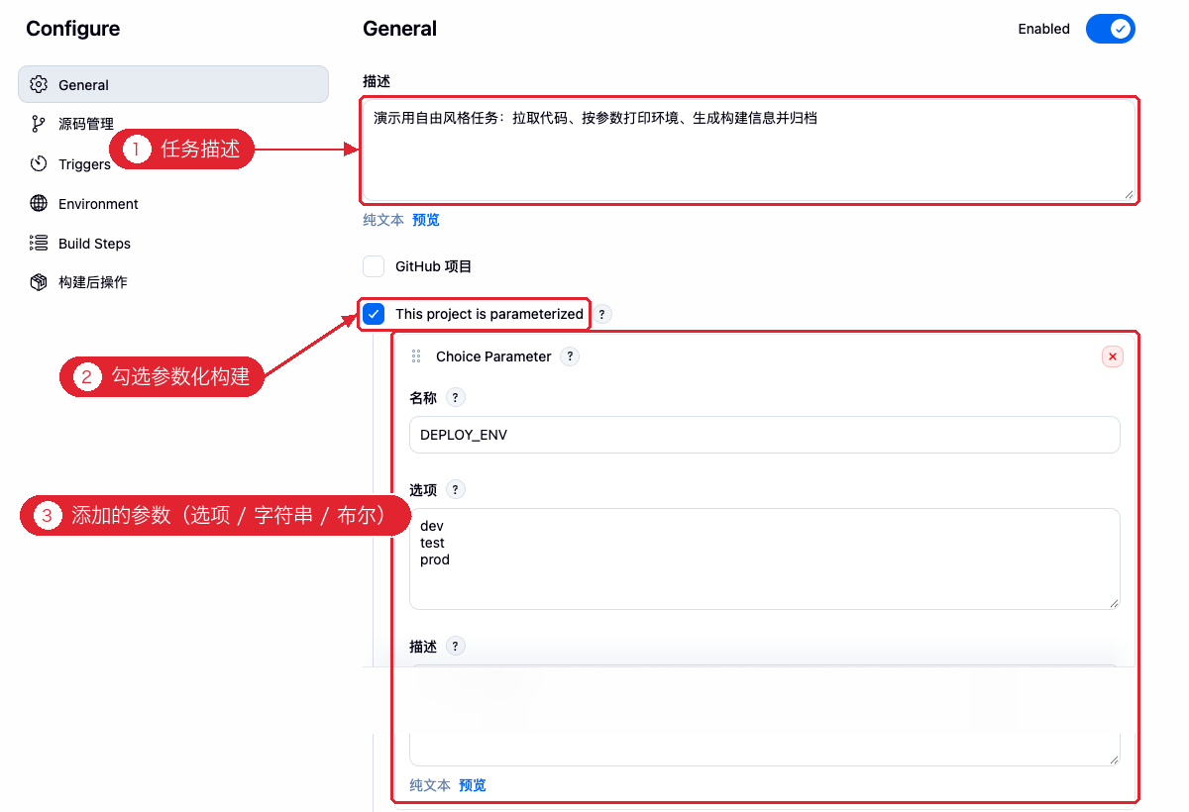Click the General gear icon
The width and height of the screenshot is (1189, 812).
click(x=39, y=84)
